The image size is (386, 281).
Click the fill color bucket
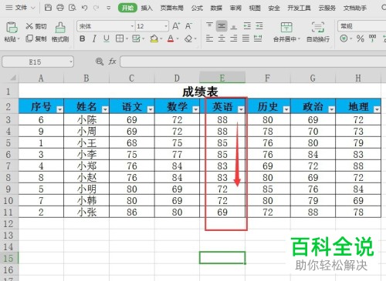coord(154,39)
